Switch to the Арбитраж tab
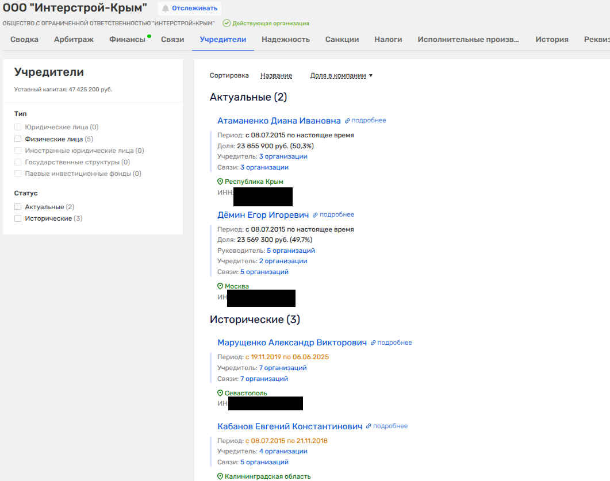Image resolution: width=610 pixels, height=481 pixels. click(74, 40)
